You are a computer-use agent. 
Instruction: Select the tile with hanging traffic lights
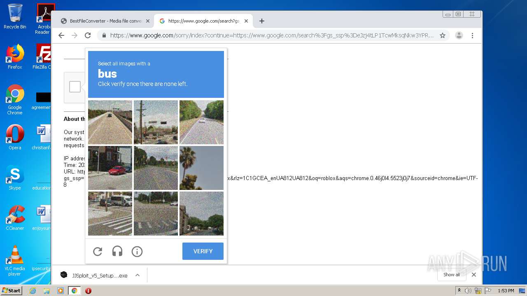click(156, 122)
